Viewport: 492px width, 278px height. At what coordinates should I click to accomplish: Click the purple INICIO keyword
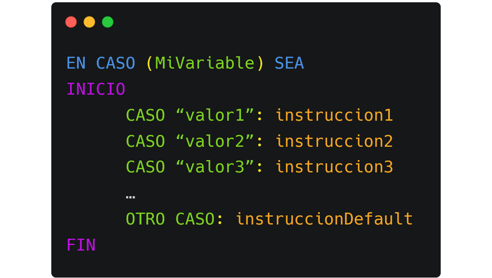pyautogui.click(x=96, y=89)
